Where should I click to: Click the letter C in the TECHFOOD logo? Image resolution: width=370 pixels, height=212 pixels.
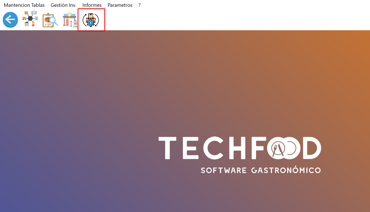pos(213,148)
